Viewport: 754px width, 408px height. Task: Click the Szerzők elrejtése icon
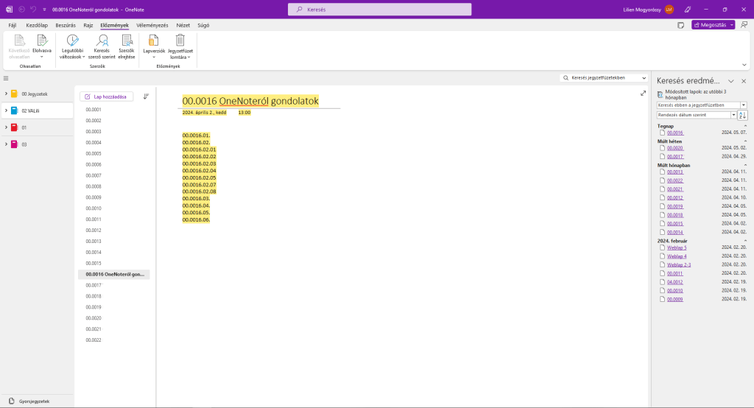coord(127,41)
